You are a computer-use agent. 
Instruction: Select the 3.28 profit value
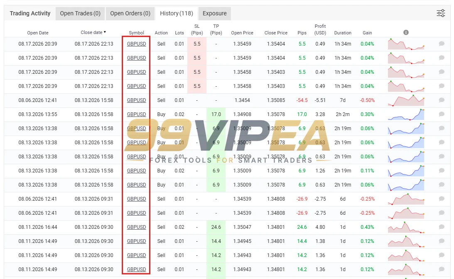[320, 114]
